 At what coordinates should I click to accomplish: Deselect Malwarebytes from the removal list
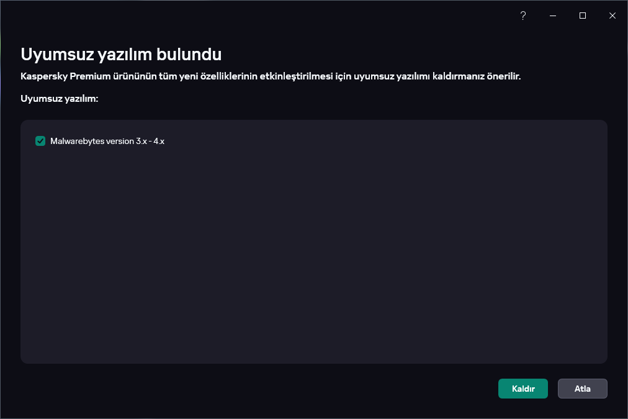[x=40, y=141]
